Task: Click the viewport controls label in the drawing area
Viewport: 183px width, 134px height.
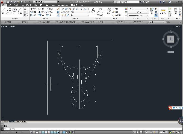Action: coord(9,26)
